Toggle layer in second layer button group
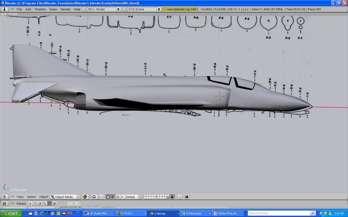Screen dimensions: 348x217 click(x=163, y=197)
